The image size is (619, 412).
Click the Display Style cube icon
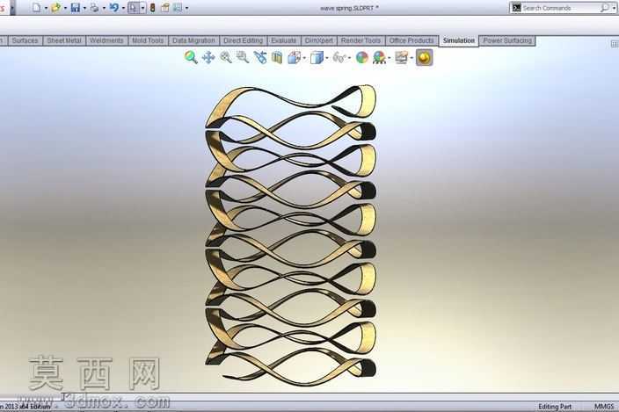(x=317, y=58)
